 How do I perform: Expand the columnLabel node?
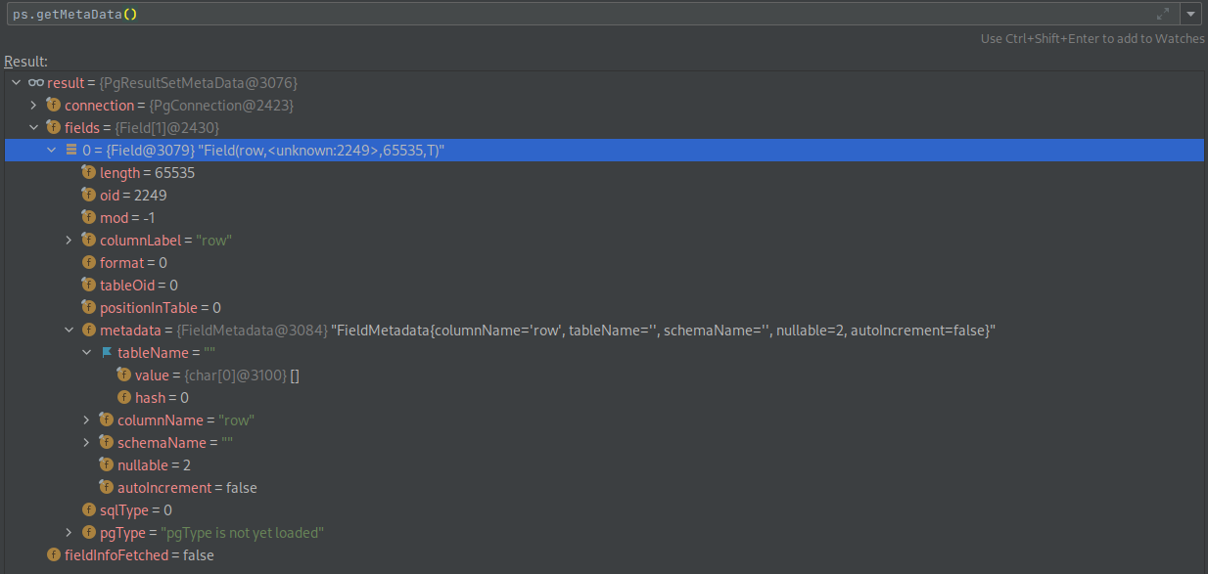click(69, 241)
